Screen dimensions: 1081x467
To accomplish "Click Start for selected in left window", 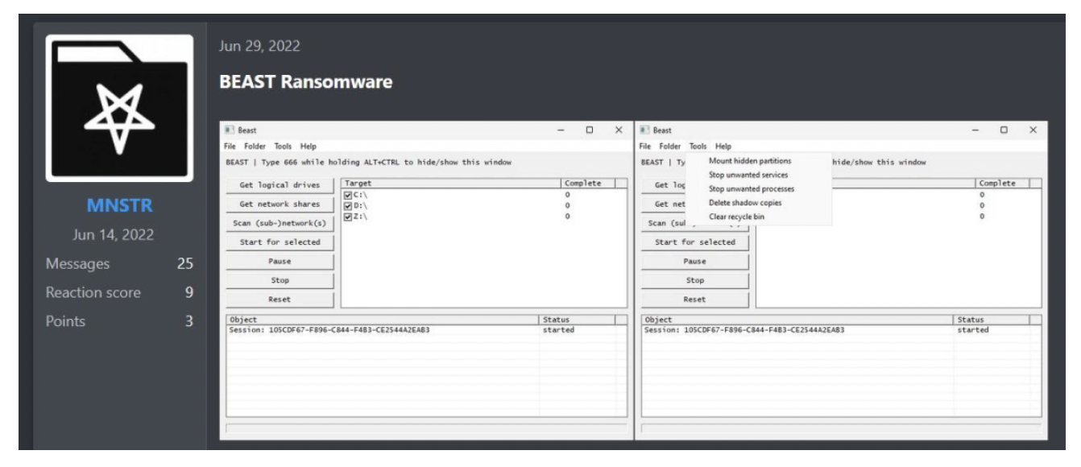I will [280, 242].
